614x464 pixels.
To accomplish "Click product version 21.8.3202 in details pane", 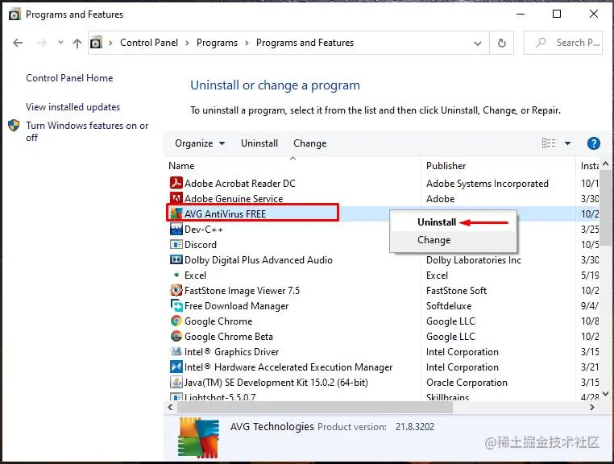I will (415, 426).
